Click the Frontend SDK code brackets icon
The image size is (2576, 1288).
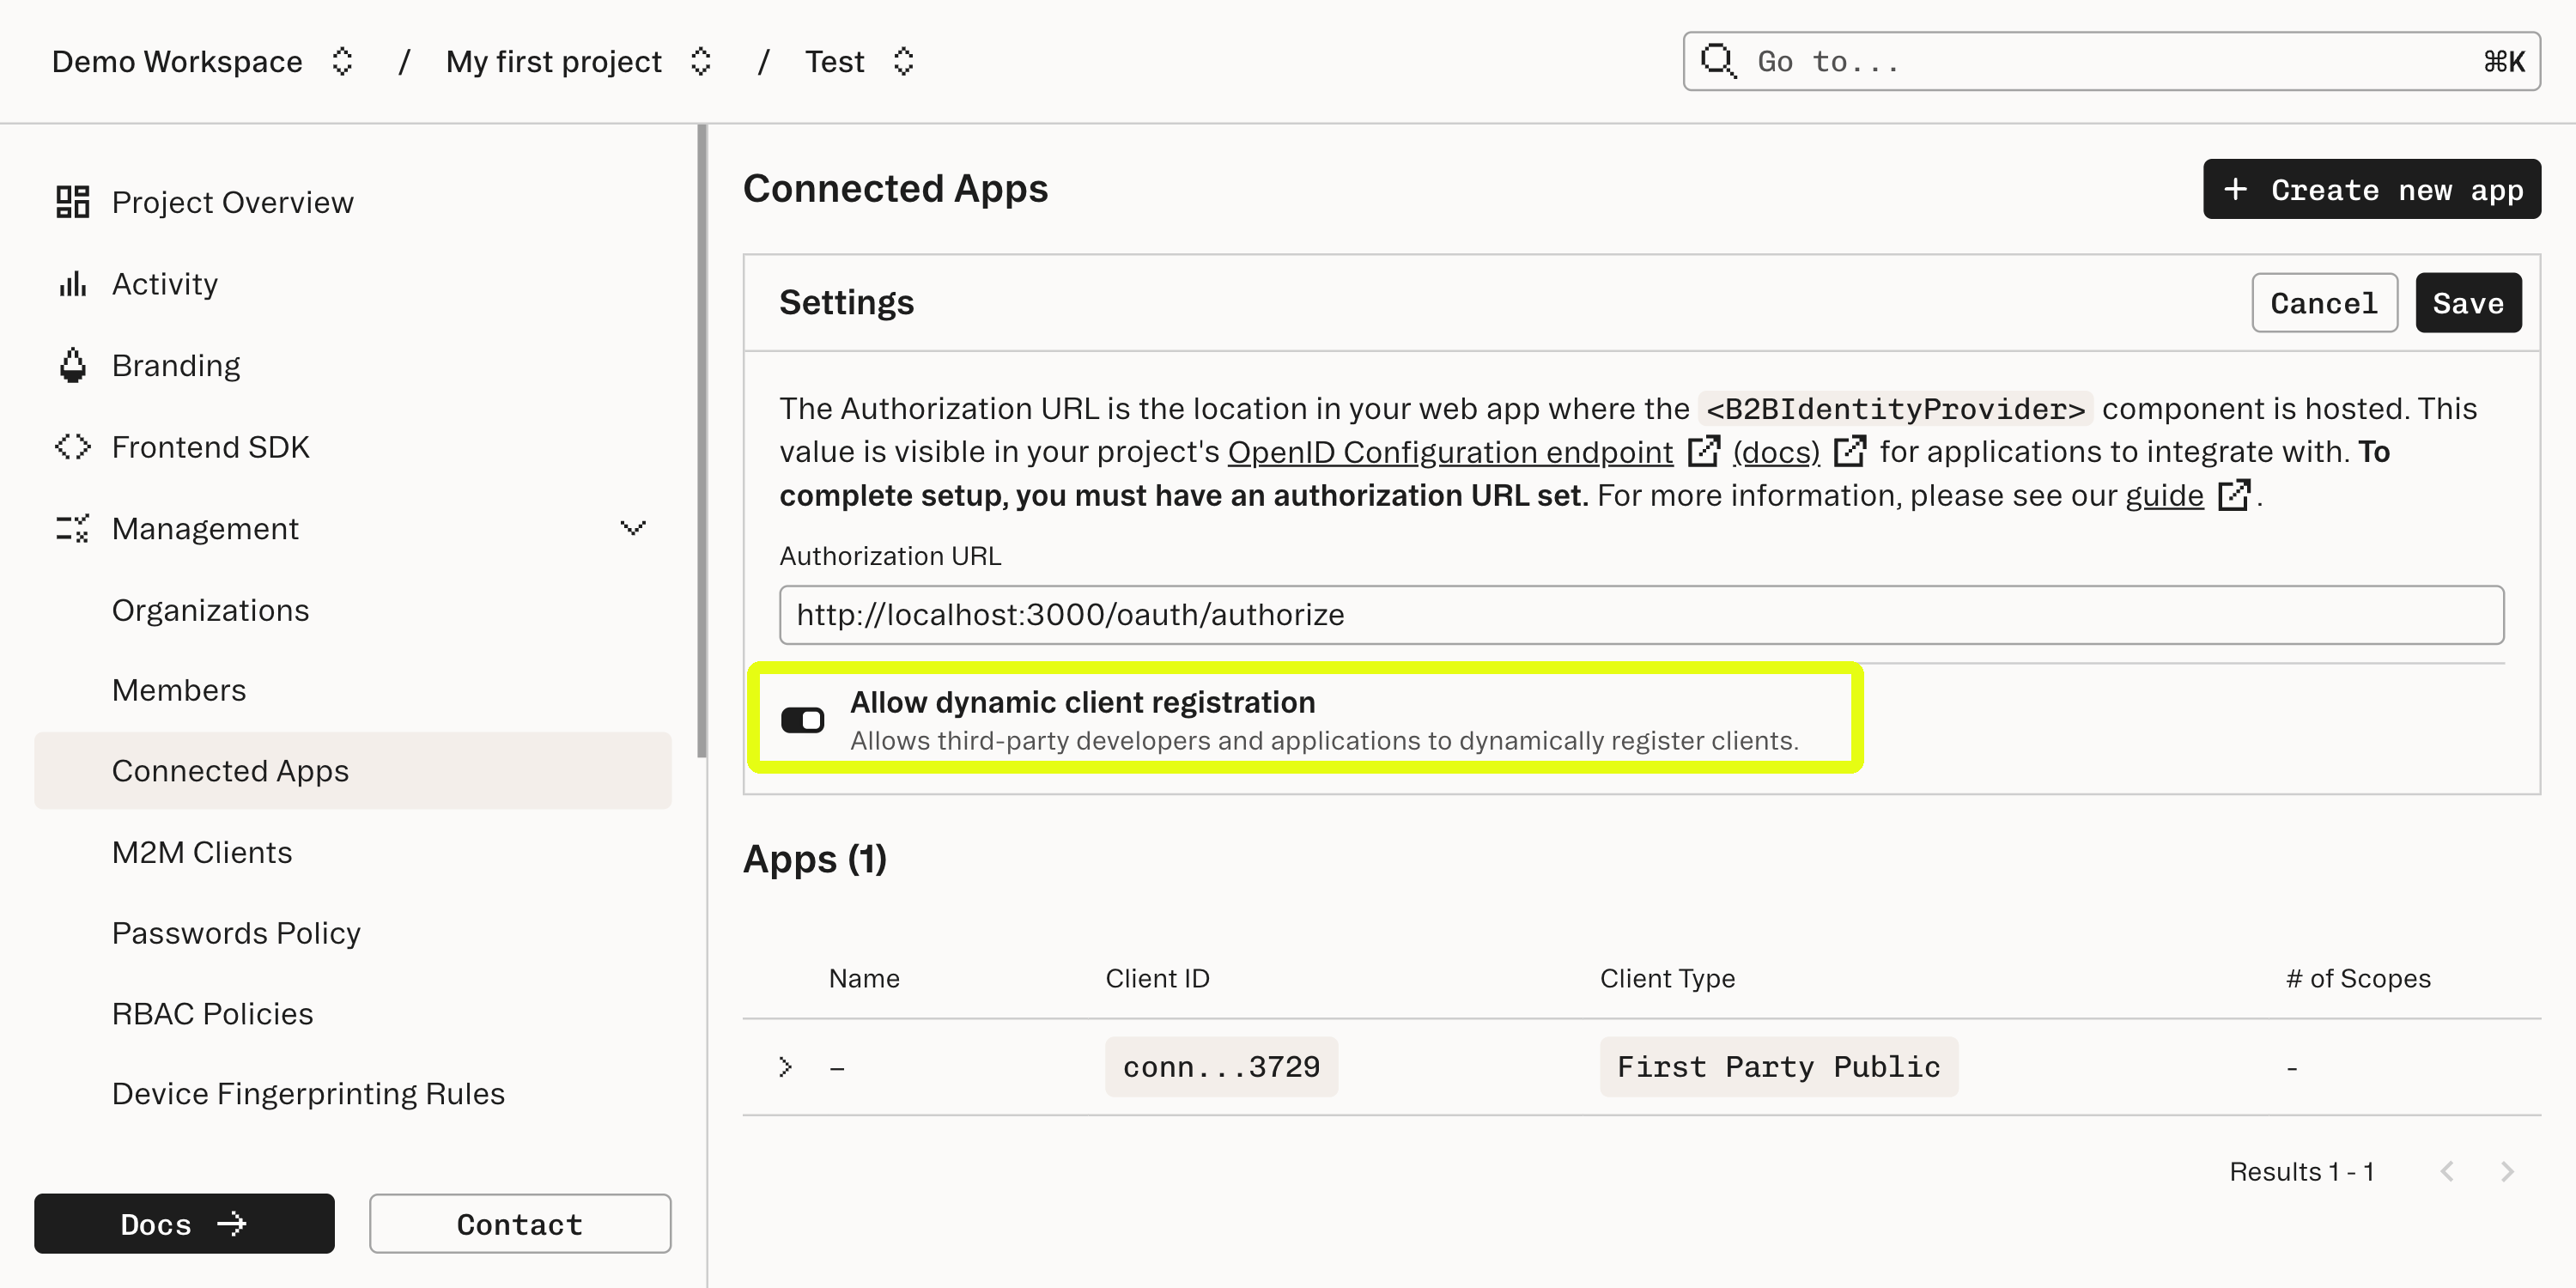click(71, 447)
